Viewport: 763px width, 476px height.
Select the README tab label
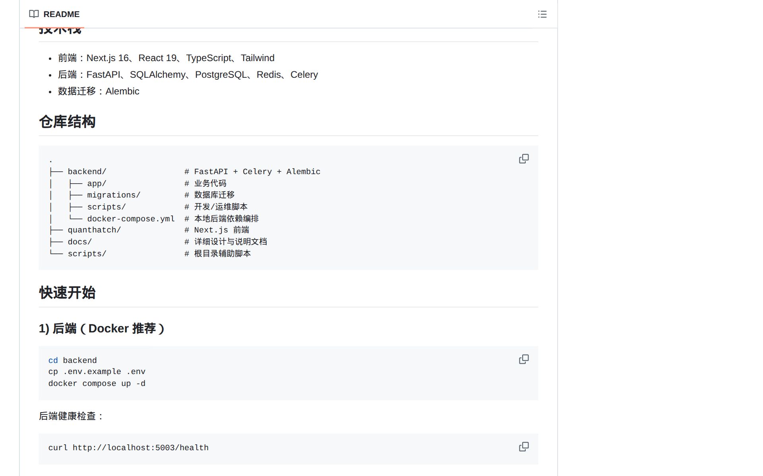(61, 14)
